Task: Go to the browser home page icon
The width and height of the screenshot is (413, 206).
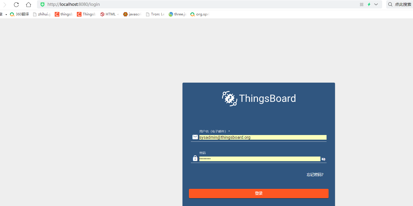Action: (29, 4)
